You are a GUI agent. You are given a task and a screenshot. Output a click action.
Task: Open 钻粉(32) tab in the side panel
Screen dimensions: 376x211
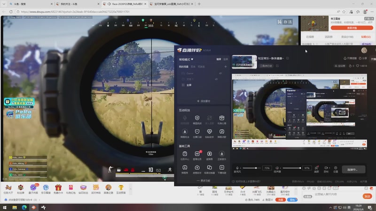(x=366, y=37)
